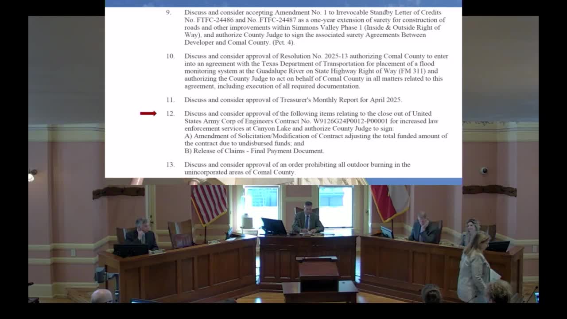Screen dimensions: 567x319
Task: Click the "Treasurer's Monthly Report for April 2025" line
Action: [x=293, y=100]
